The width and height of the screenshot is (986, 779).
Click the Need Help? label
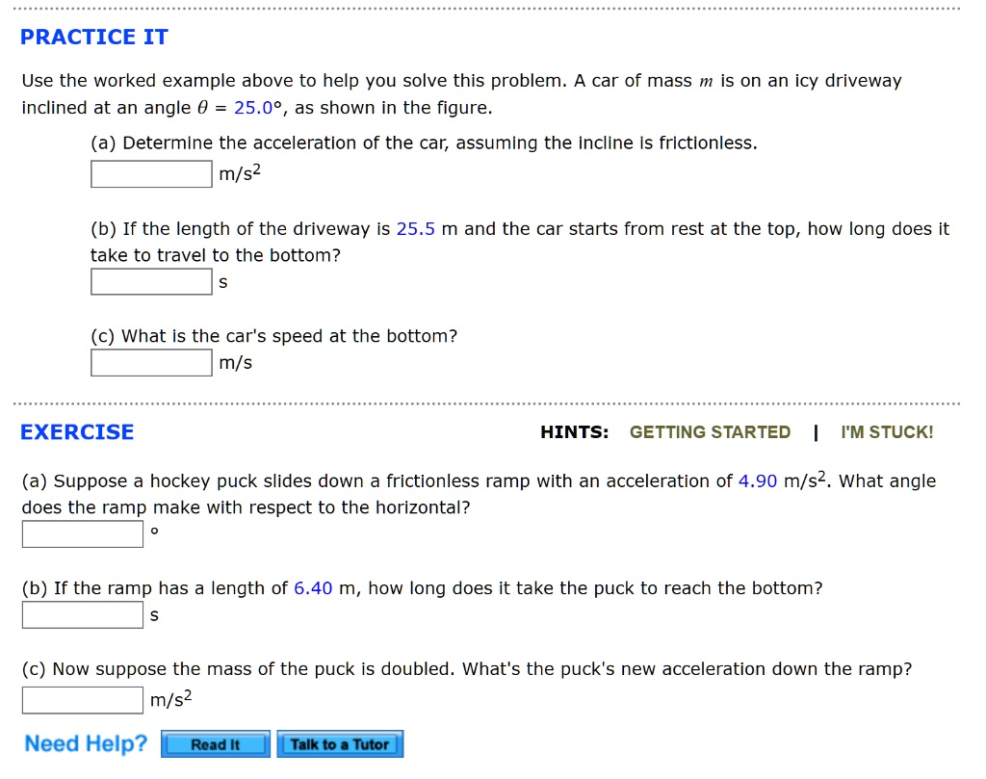coord(85,743)
